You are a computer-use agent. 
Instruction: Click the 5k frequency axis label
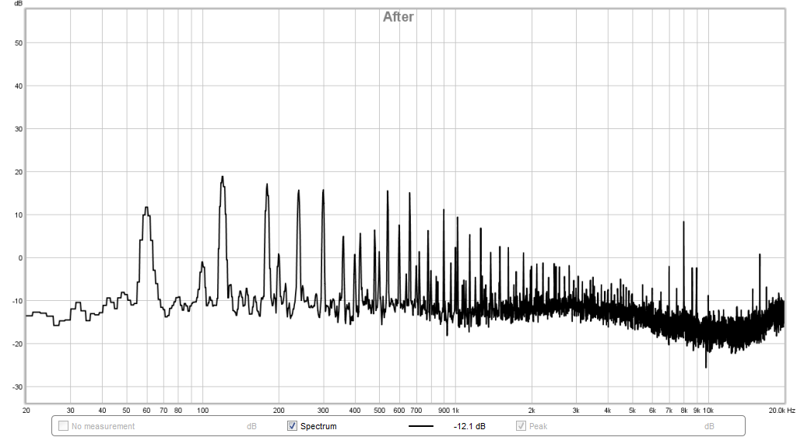pos(632,410)
